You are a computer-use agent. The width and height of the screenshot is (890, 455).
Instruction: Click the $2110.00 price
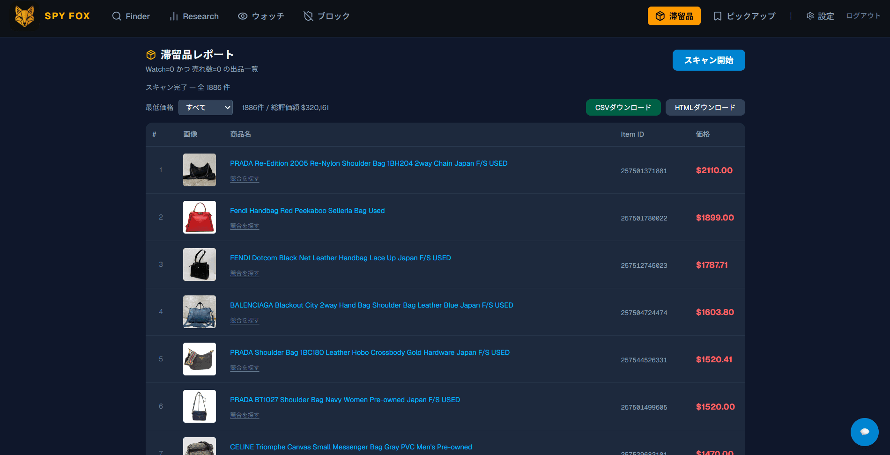(714, 170)
